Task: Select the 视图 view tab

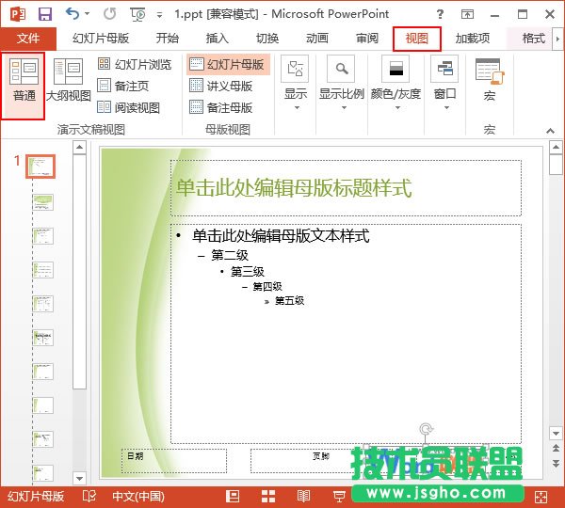Action: pyautogui.click(x=417, y=39)
